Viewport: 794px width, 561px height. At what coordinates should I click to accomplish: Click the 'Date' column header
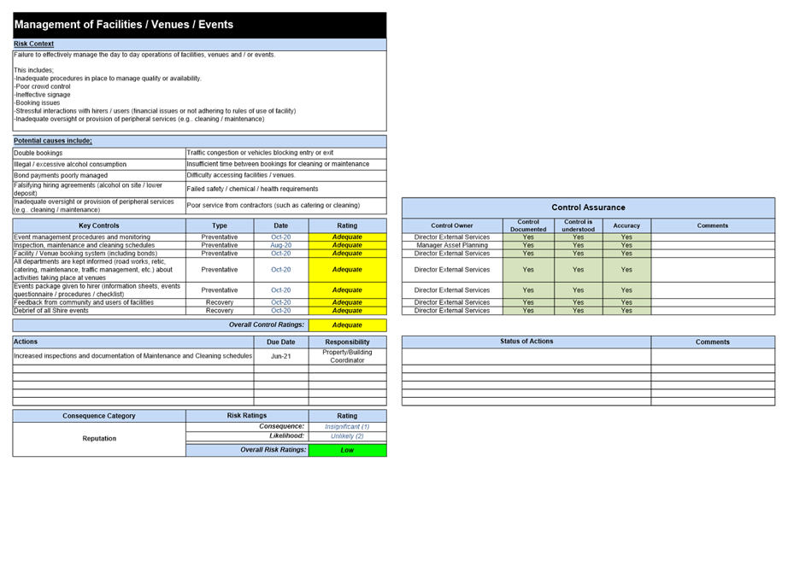[x=281, y=225]
